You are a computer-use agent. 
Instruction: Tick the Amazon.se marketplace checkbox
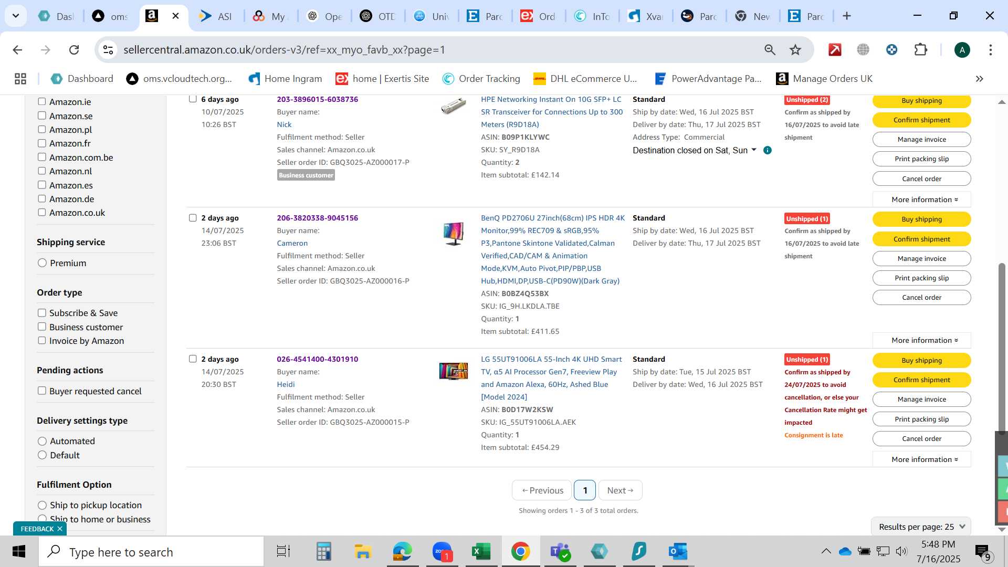pos(42,115)
